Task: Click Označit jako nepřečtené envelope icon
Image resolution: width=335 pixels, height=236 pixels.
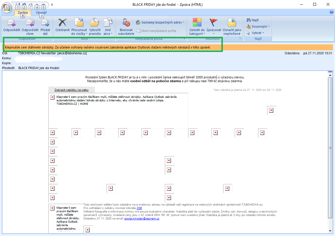Action: click(232, 23)
